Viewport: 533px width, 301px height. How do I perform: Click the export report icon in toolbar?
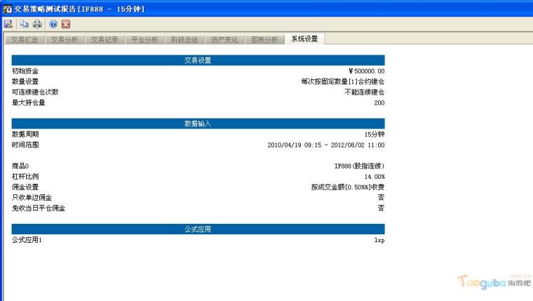(8, 24)
